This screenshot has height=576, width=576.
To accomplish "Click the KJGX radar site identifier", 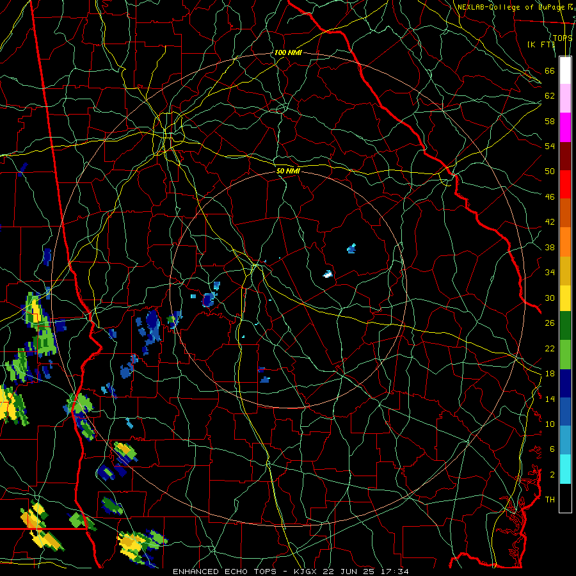I will pyautogui.click(x=307, y=572).
